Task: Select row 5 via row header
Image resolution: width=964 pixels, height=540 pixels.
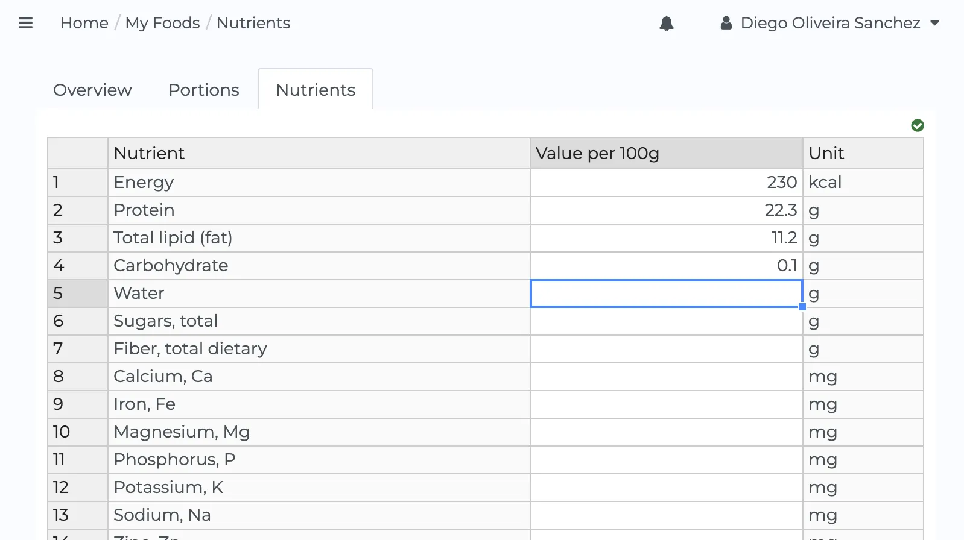Action: point(77,294)
